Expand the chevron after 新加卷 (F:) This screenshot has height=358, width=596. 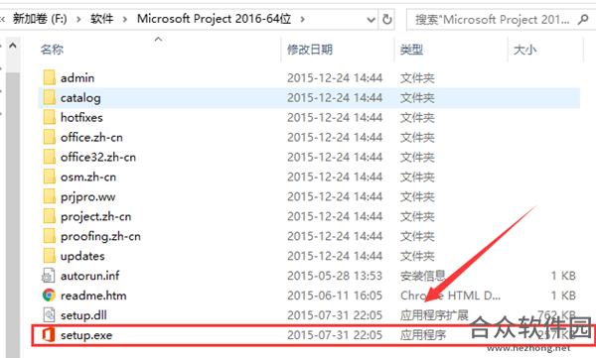coord(78,19)
